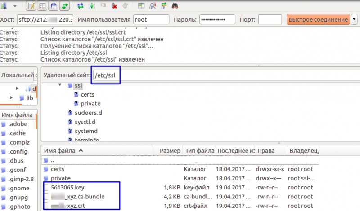The width and height of the screenshot is (360, 211).
Task: Open the Site Manager icon
Action: [4, 6]
